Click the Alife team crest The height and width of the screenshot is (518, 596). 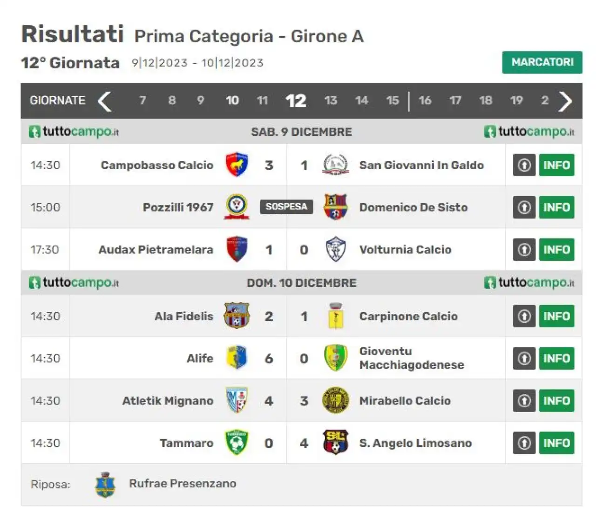237,358
